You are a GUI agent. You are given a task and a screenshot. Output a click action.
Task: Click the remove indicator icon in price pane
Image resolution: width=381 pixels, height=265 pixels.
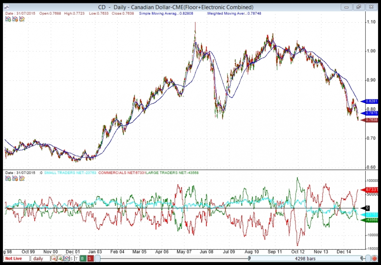point(15,19)
